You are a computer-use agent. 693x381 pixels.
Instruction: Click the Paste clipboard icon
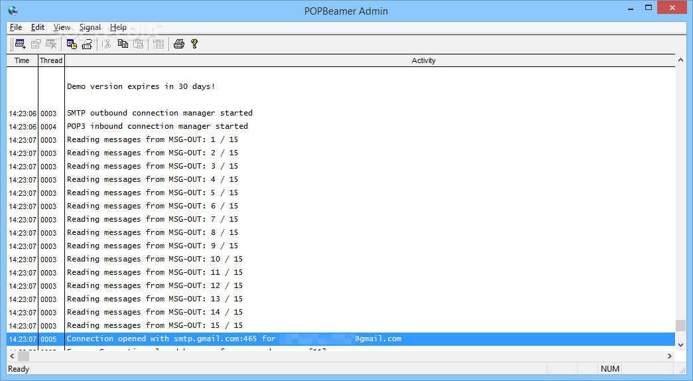139,44
